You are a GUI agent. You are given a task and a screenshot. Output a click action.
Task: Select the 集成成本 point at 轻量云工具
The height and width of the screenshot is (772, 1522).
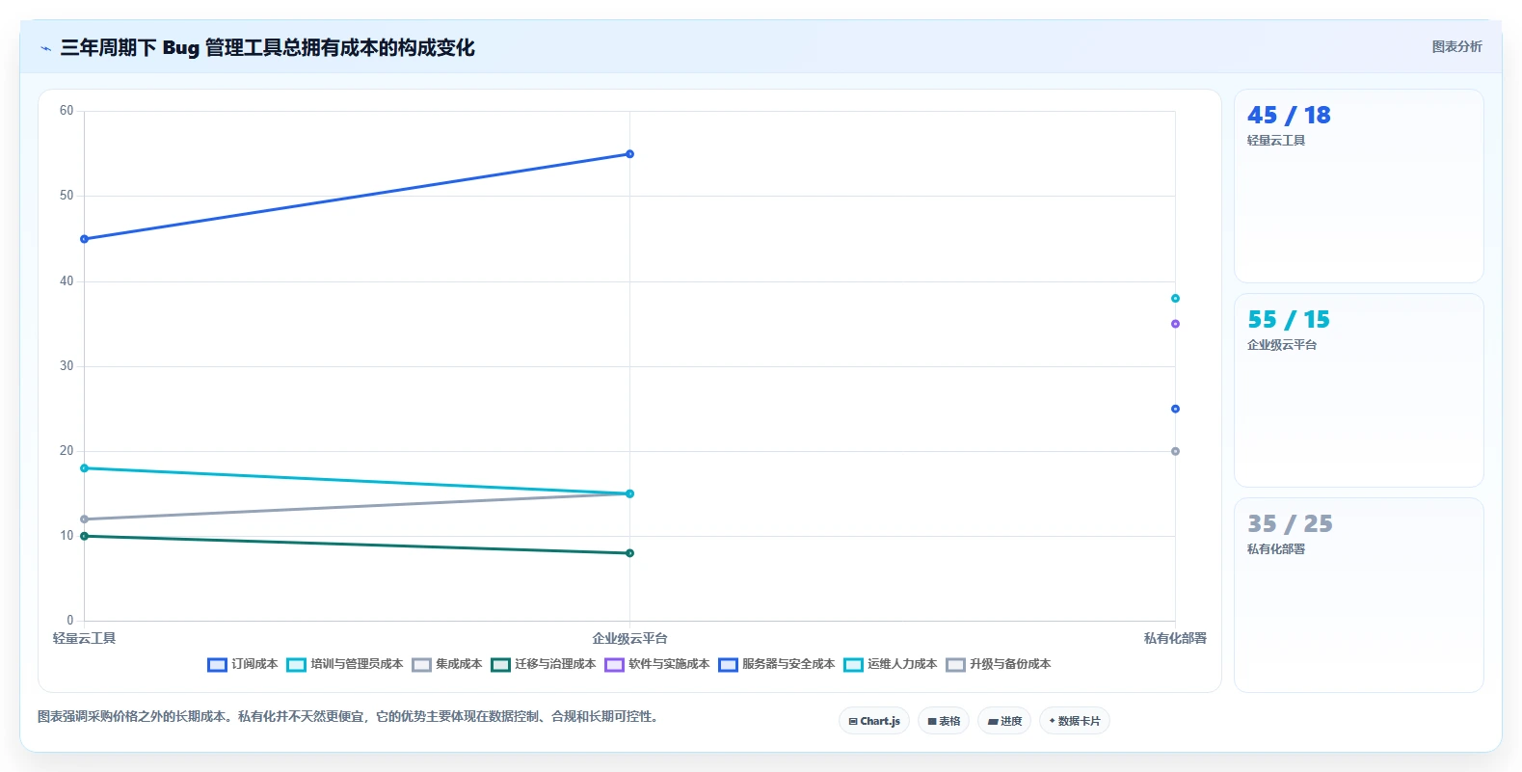[x=84, y=519]
